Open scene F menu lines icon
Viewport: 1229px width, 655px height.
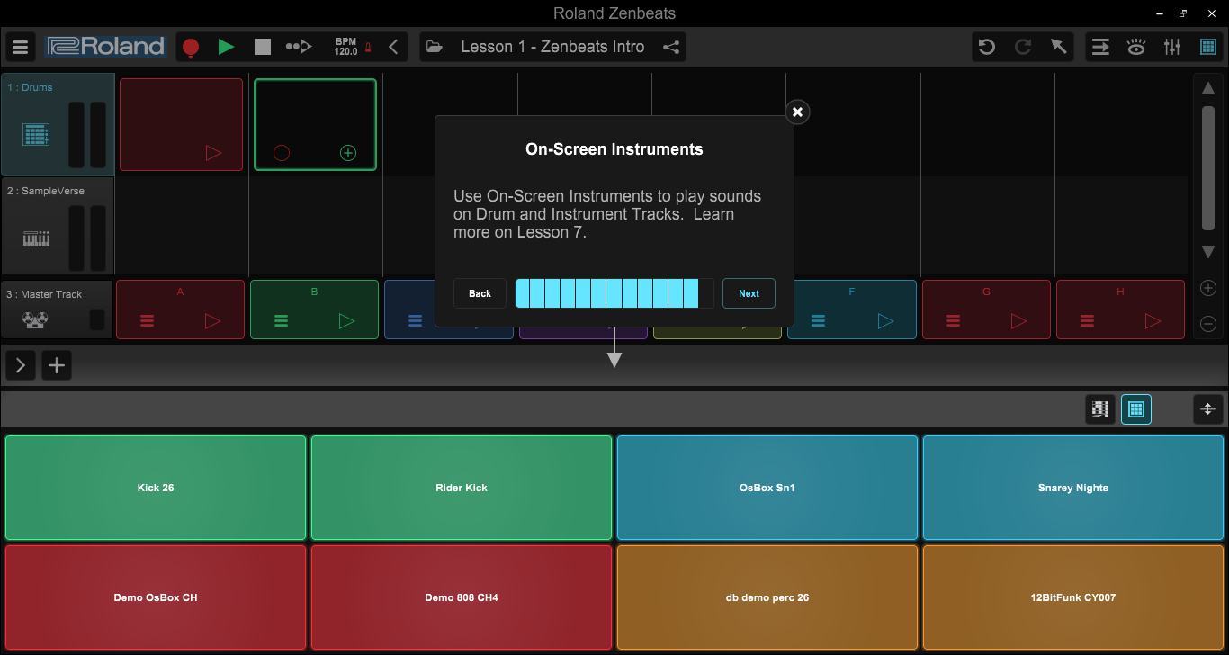pos(819,320)
